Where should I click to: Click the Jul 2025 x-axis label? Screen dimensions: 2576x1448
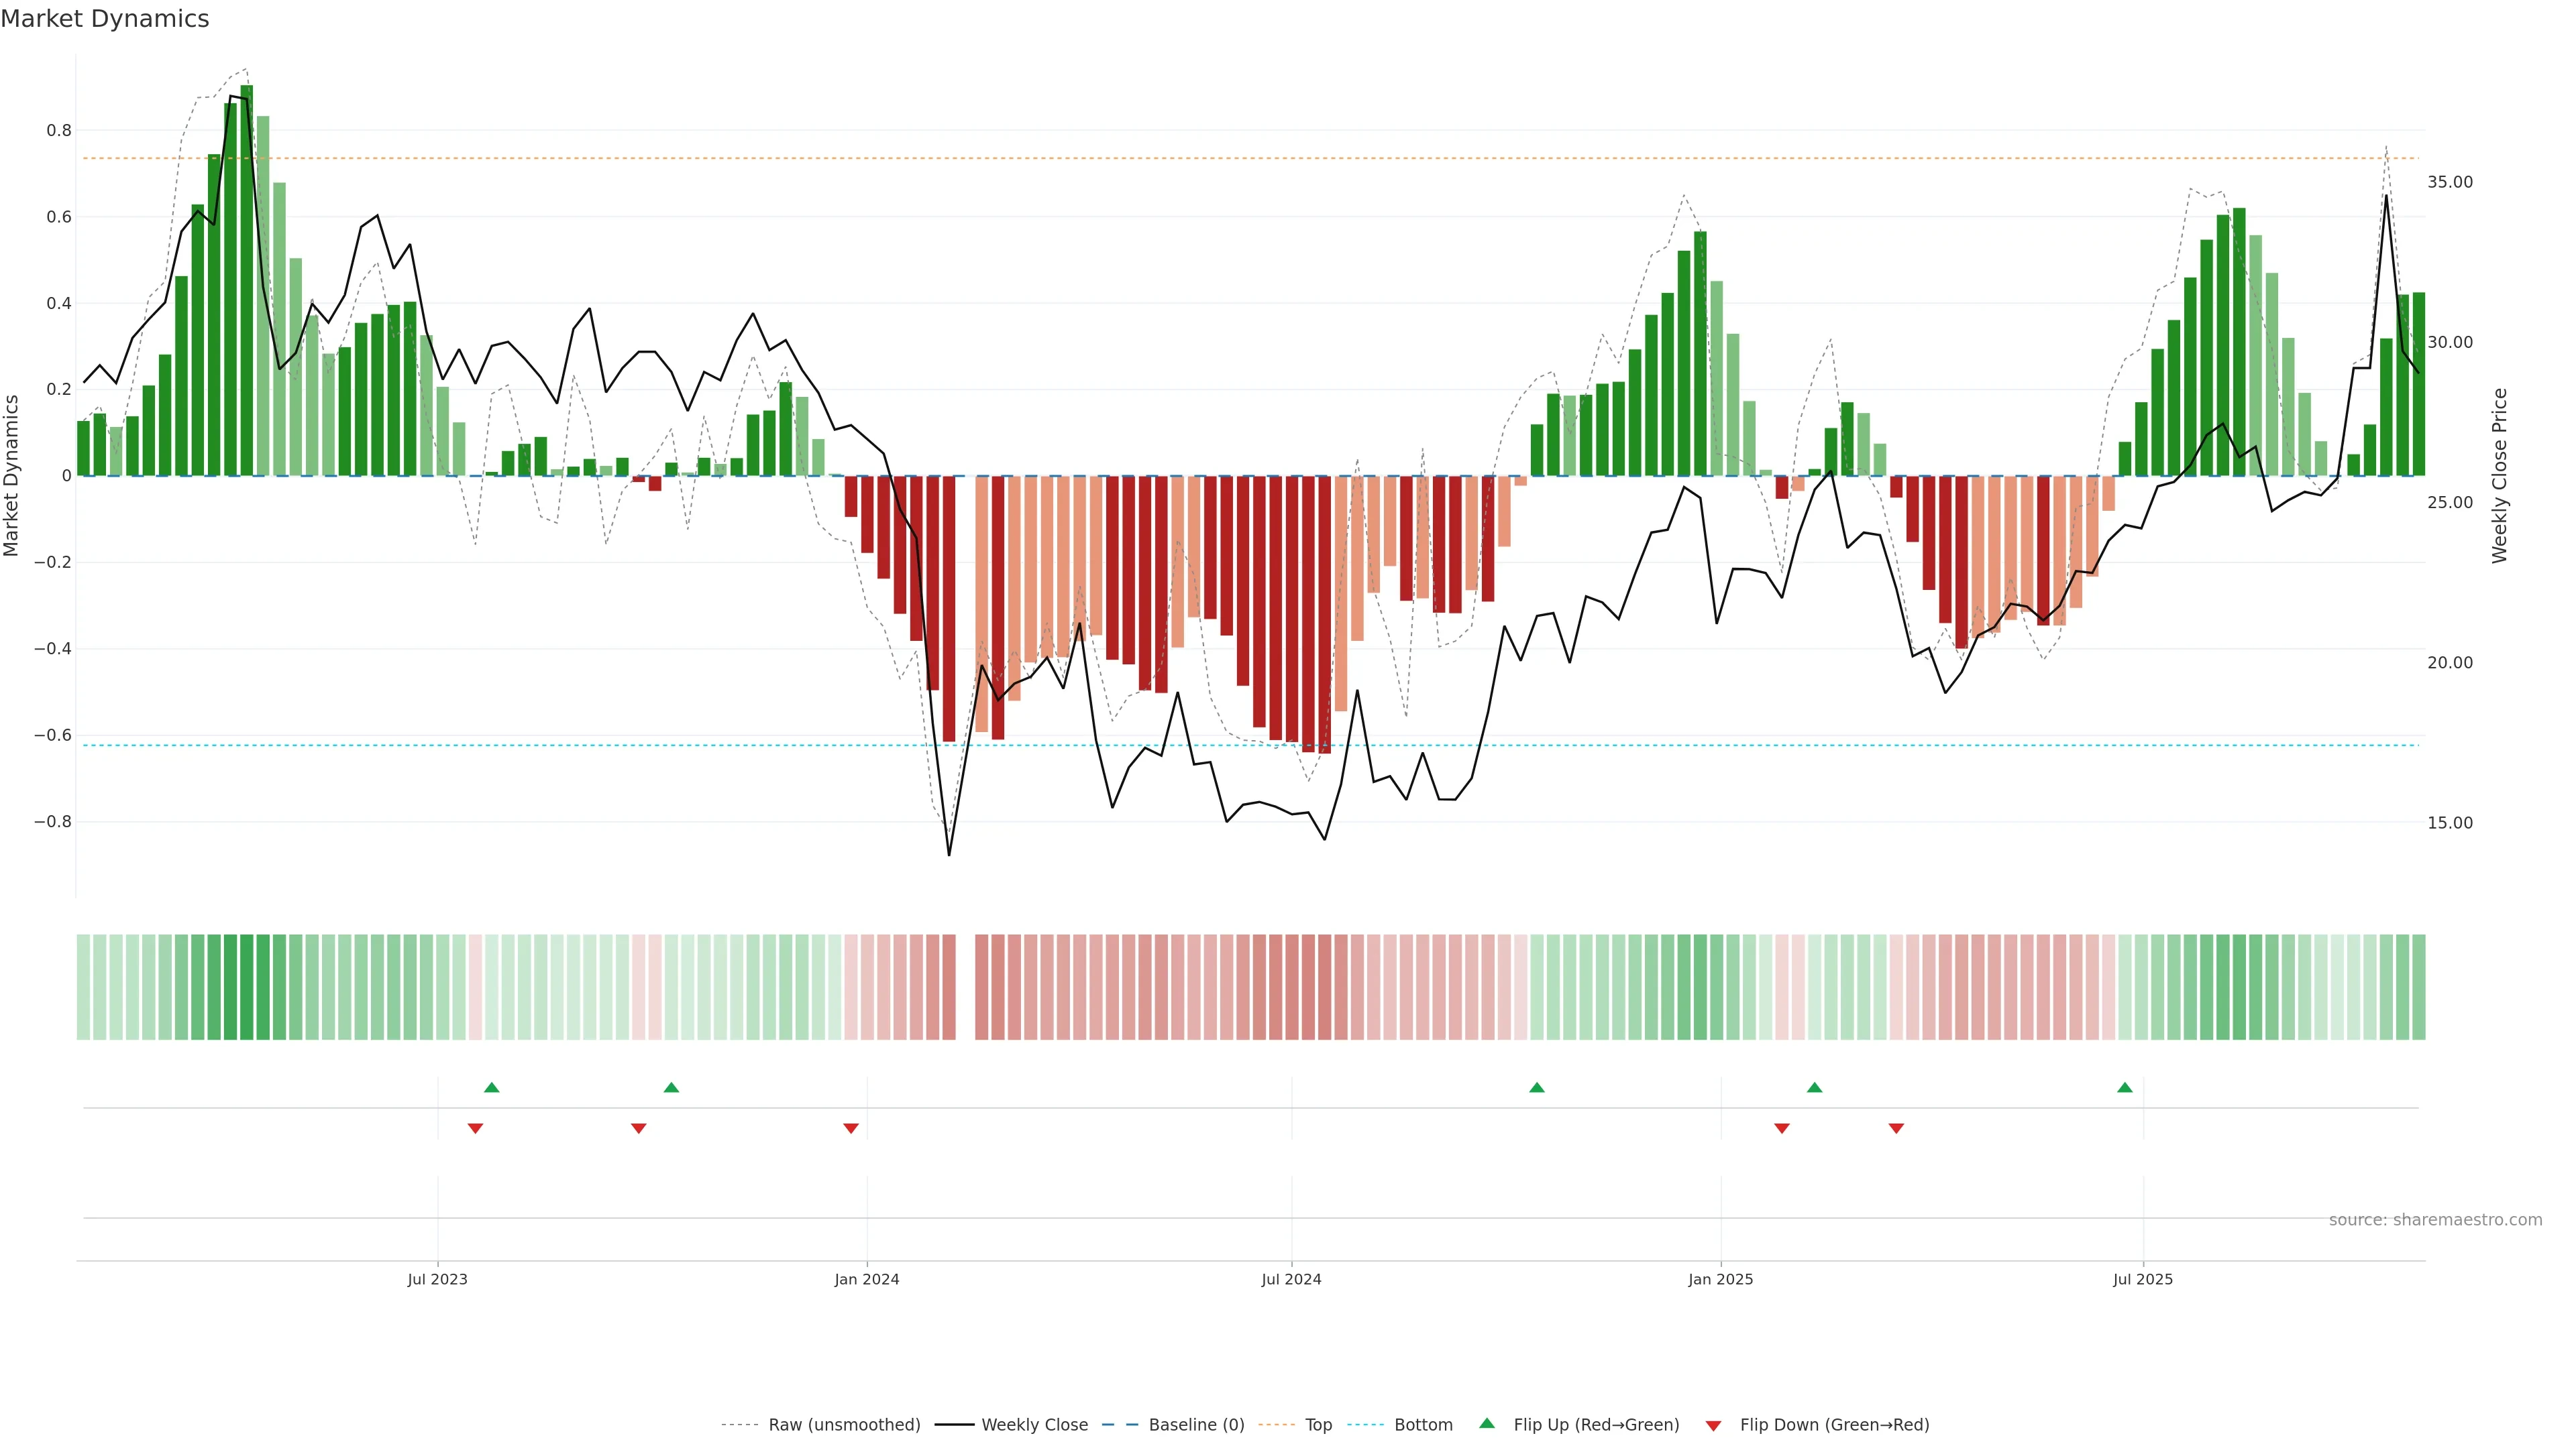point(2143,1279)
